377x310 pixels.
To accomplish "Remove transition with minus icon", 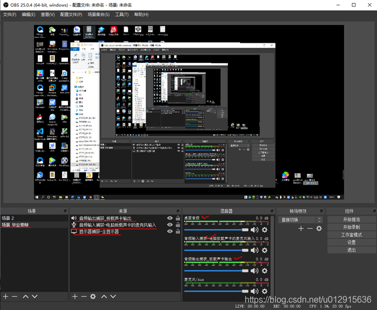I will 310,228.
